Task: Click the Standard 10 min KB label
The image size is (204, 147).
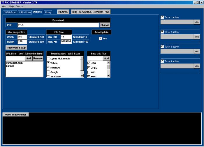Action: click(80, 37)
